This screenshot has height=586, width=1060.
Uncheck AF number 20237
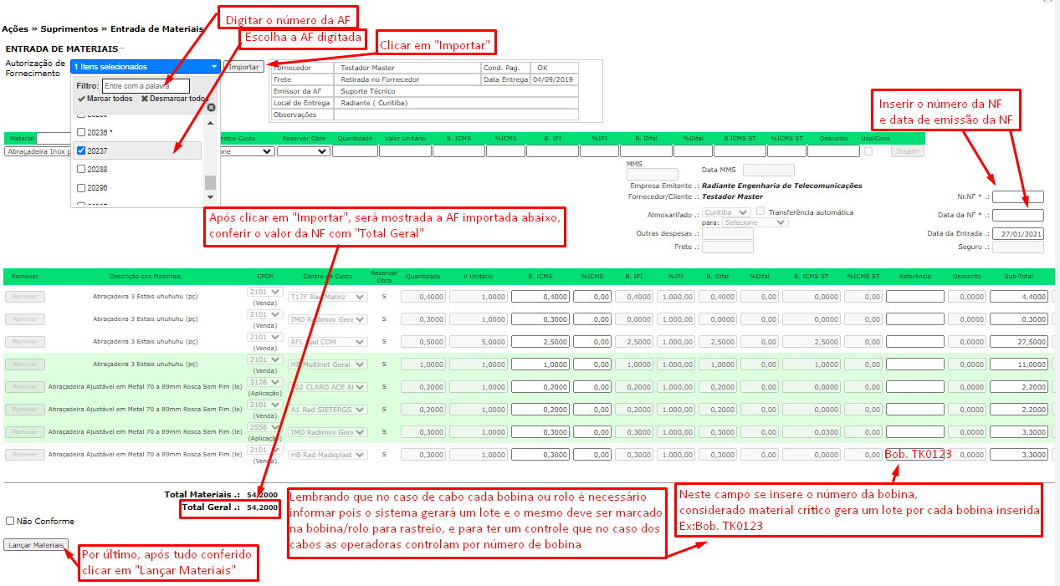click(81, 151)
